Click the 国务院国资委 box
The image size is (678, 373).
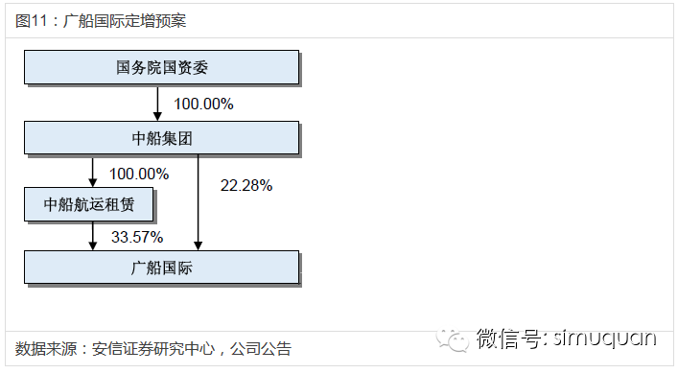click(x=162, y=67)
